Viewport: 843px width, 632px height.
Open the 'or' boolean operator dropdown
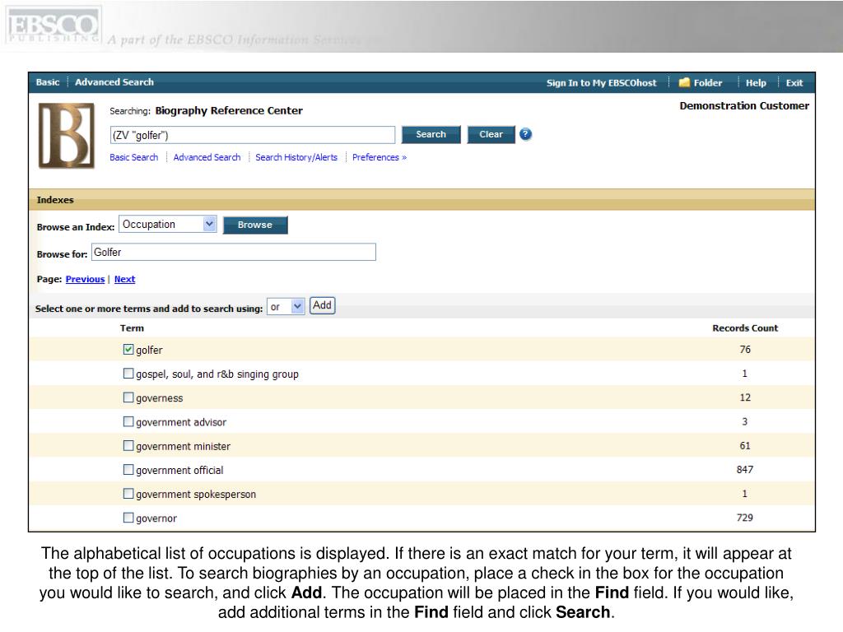[x=286, y=307]
